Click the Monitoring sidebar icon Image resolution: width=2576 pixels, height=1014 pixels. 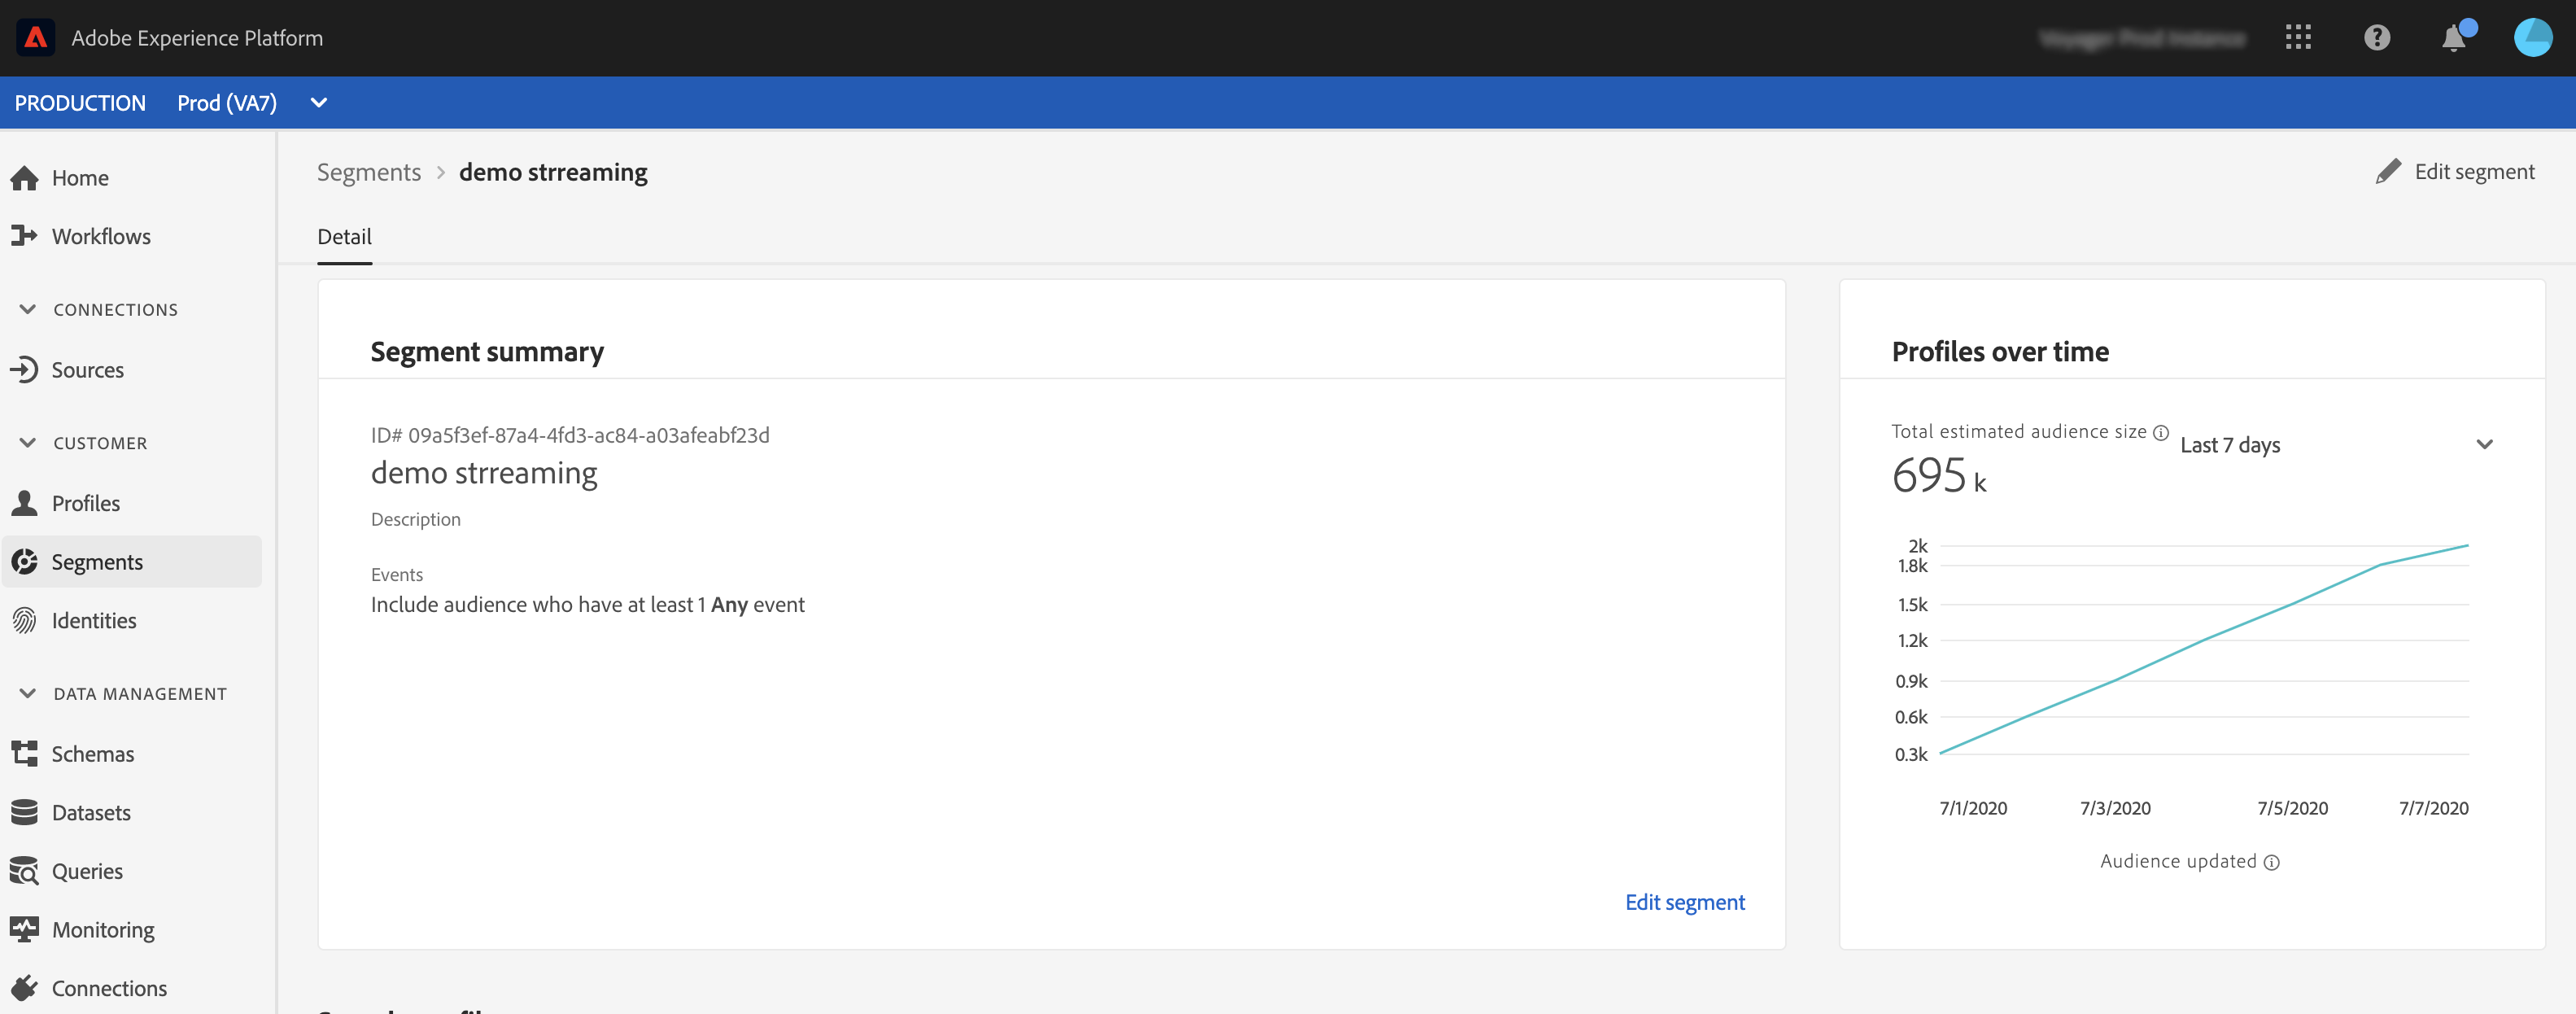pyautogui.click(x=24, y=930)
